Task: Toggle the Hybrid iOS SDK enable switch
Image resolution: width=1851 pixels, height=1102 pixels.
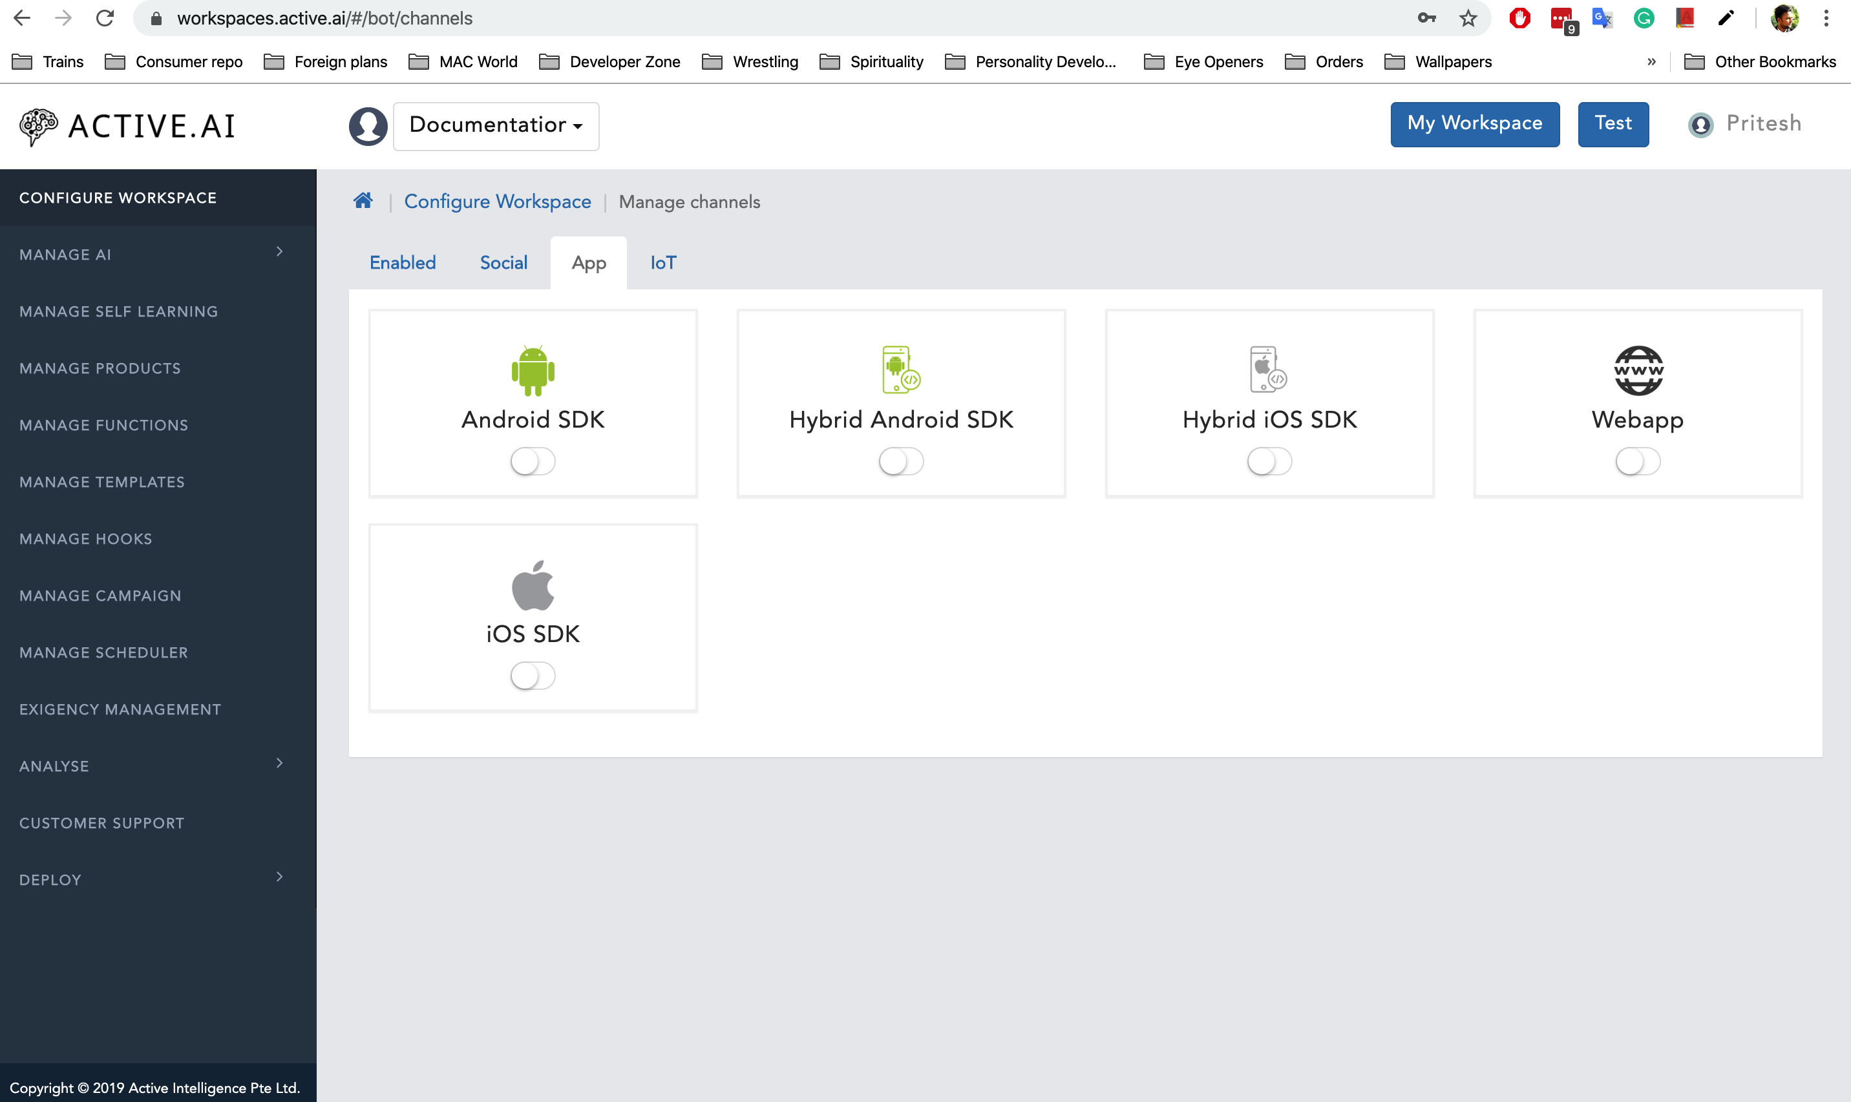Action: [x=1269, y=461]
